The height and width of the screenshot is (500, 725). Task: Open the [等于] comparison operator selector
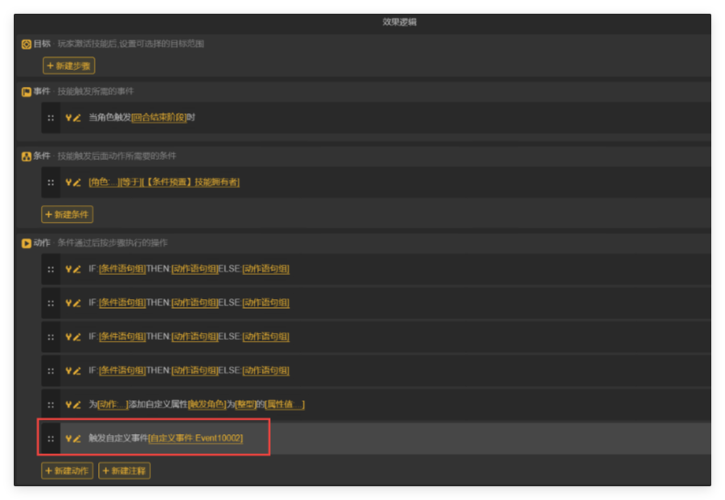(x=129, y=182)
